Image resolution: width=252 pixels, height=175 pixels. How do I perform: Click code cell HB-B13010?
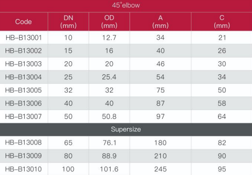pyautogui.click(x=23, y=169)
